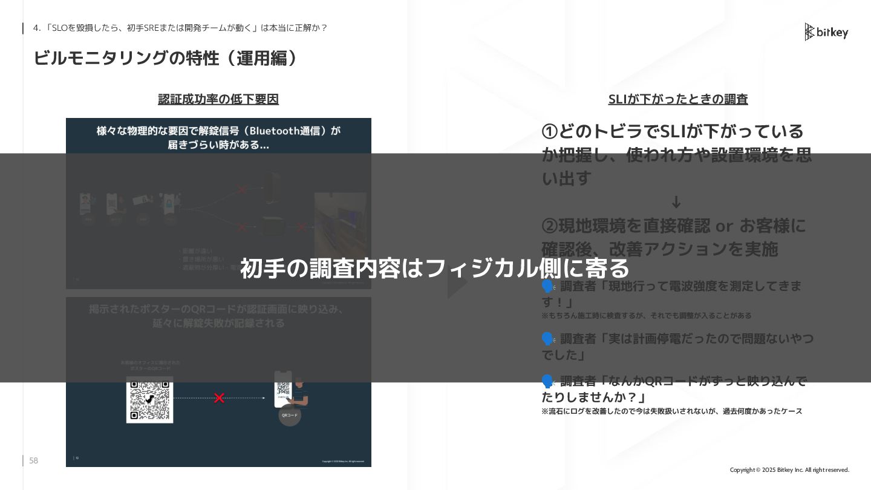The image size is (871, 490).
Task: Click the room photo in the Bluetooth diagram
Action: pos(341,225)
